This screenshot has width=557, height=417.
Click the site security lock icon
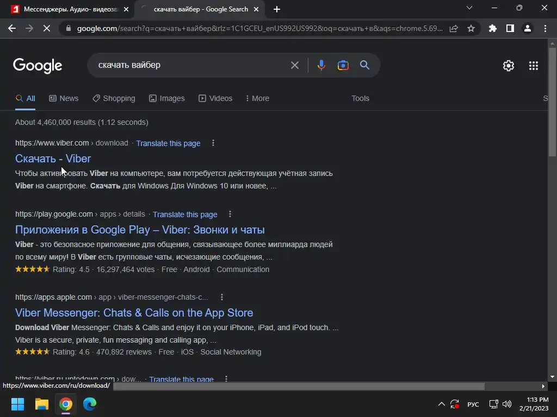pyautogui.click(x=69, y=28)
